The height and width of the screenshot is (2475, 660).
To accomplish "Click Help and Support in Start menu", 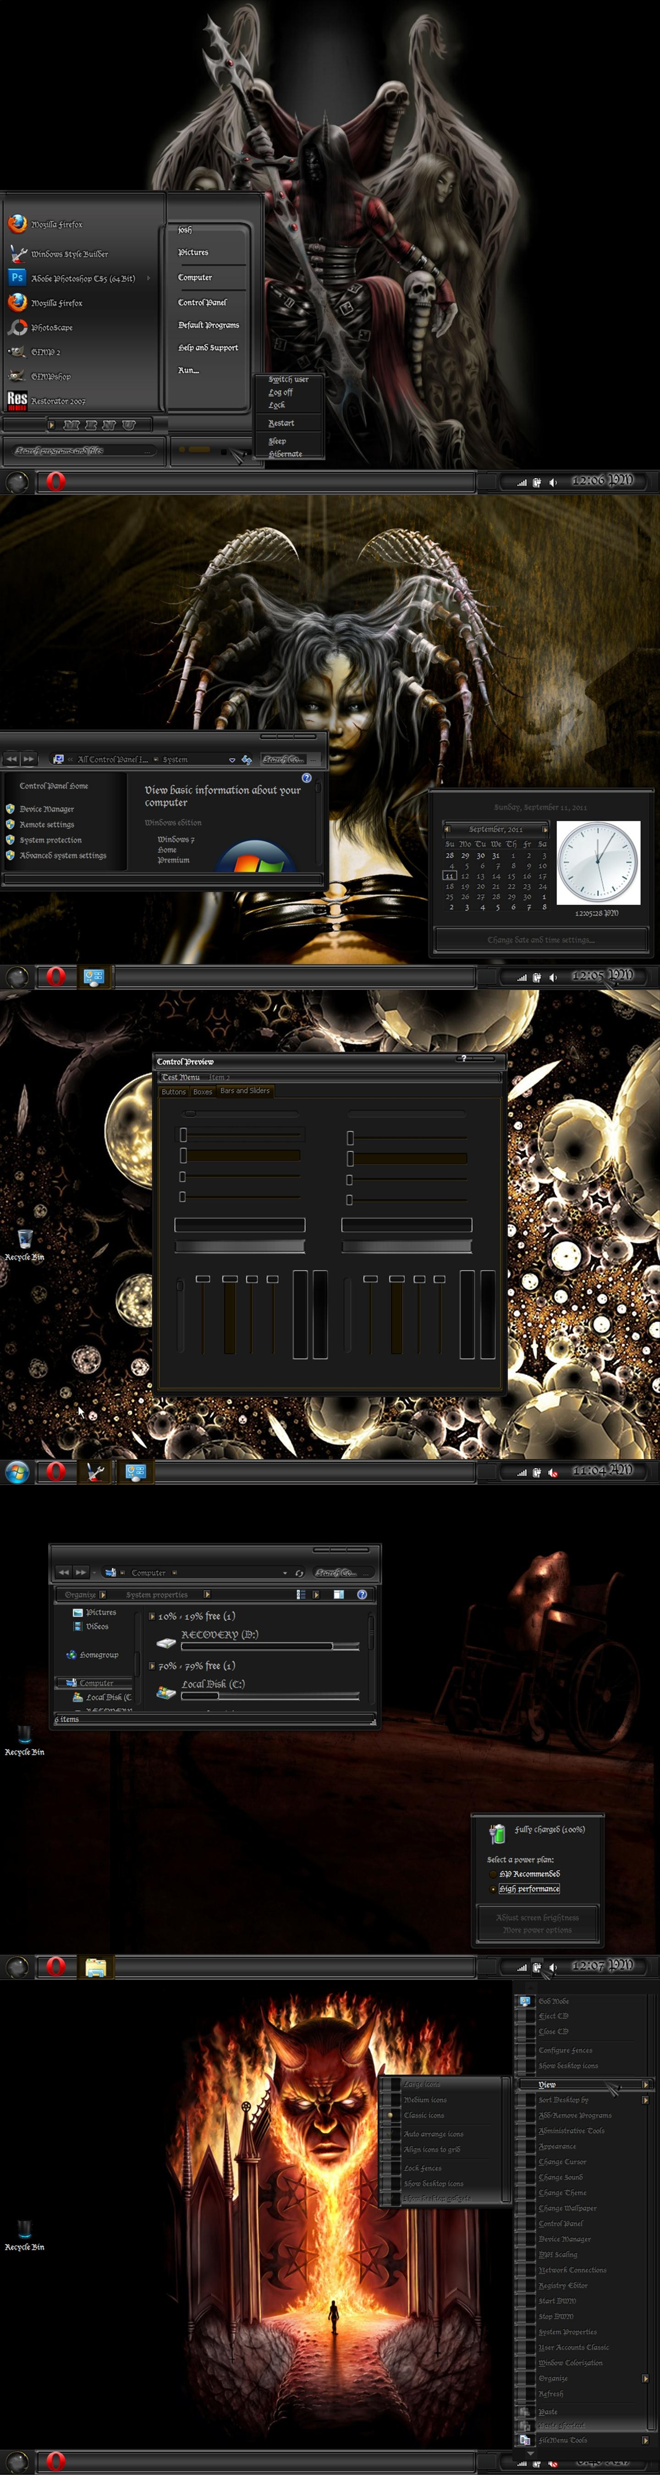I will point(209,348).
